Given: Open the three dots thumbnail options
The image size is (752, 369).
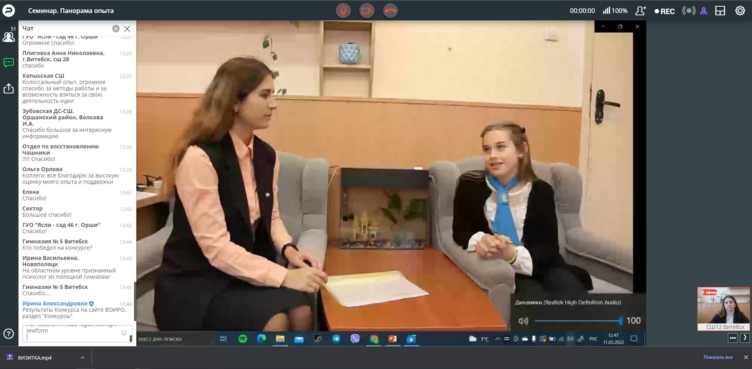Looking at the screenshot, I should coord(733,338).
